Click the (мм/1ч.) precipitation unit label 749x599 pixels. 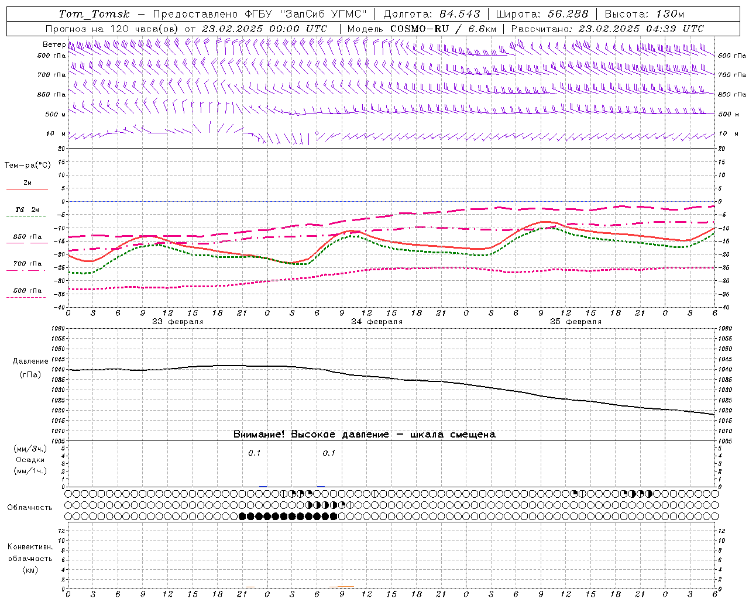[x=30, y=471]
